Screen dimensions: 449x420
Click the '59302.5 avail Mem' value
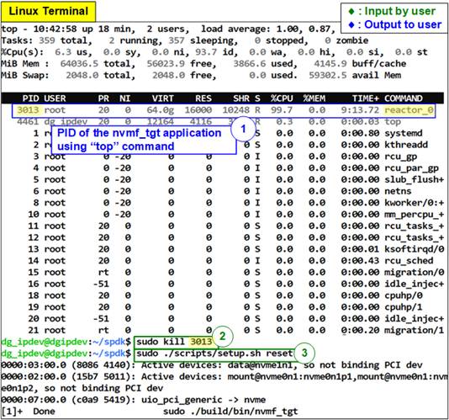(x=355, y=76)
